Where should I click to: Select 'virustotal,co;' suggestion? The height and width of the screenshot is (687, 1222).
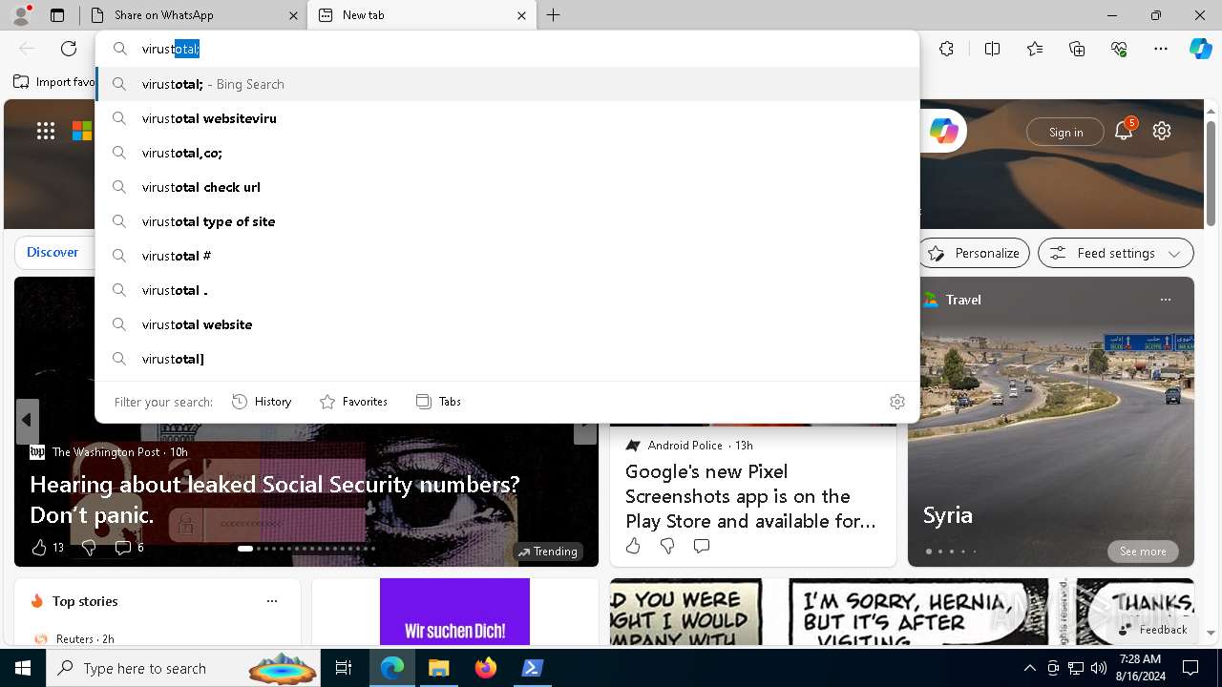(x=507, y=153)
